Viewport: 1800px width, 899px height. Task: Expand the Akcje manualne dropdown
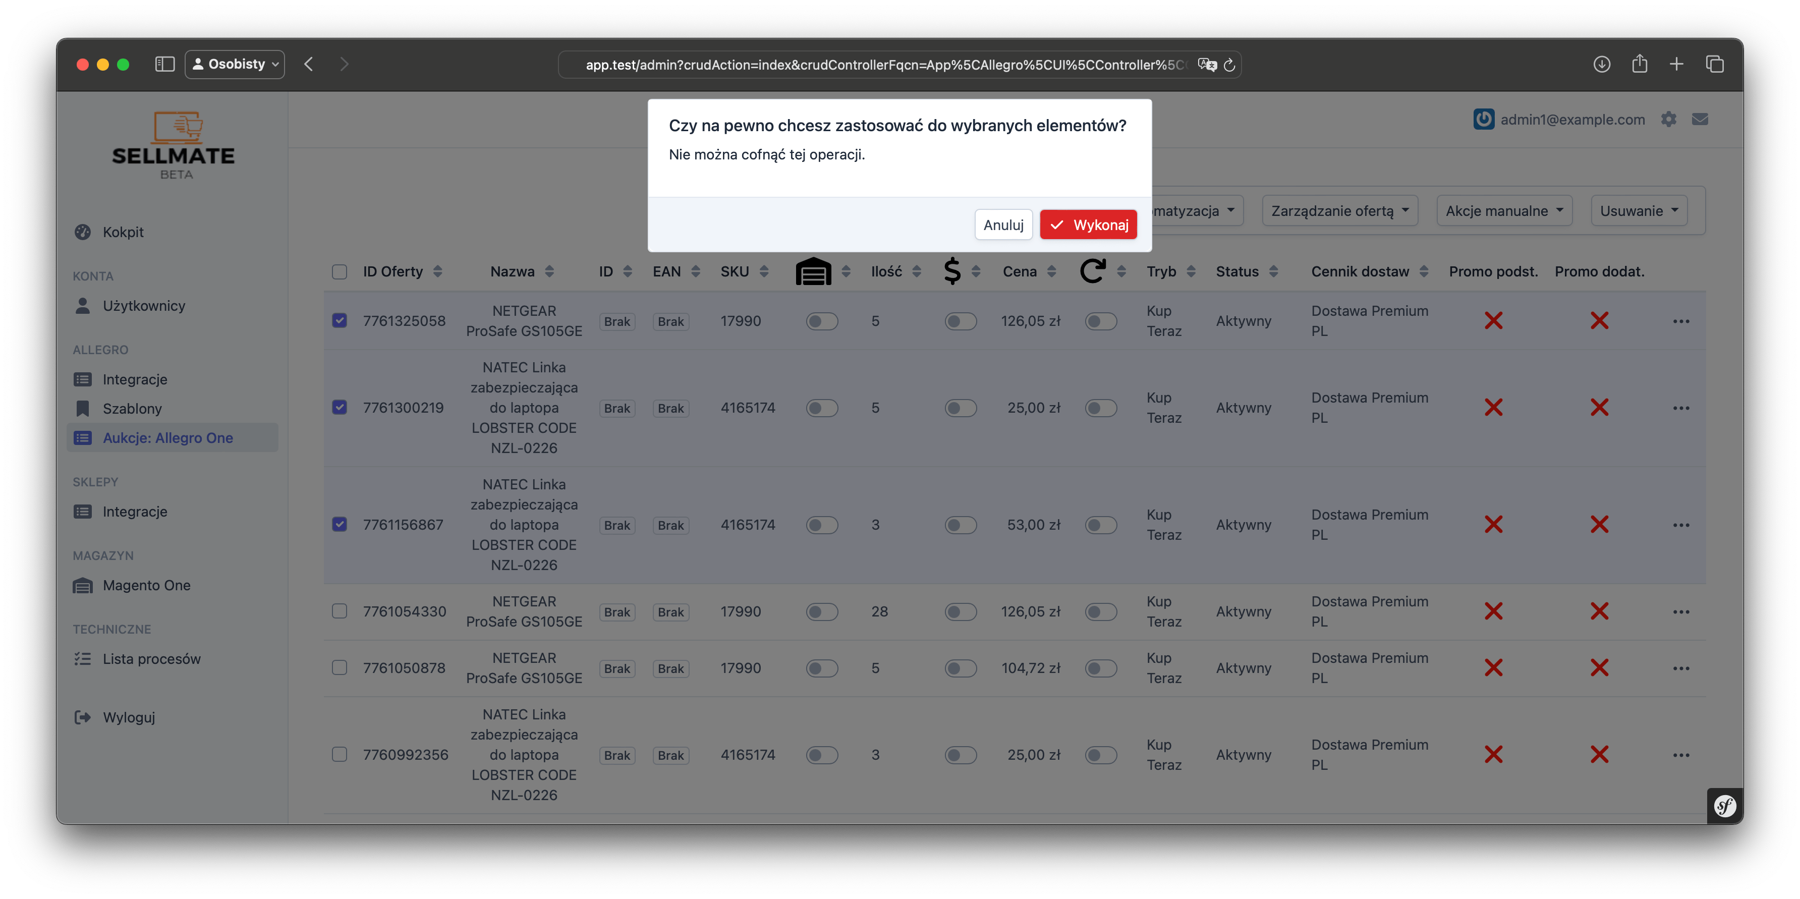(x=1504, y=211)
